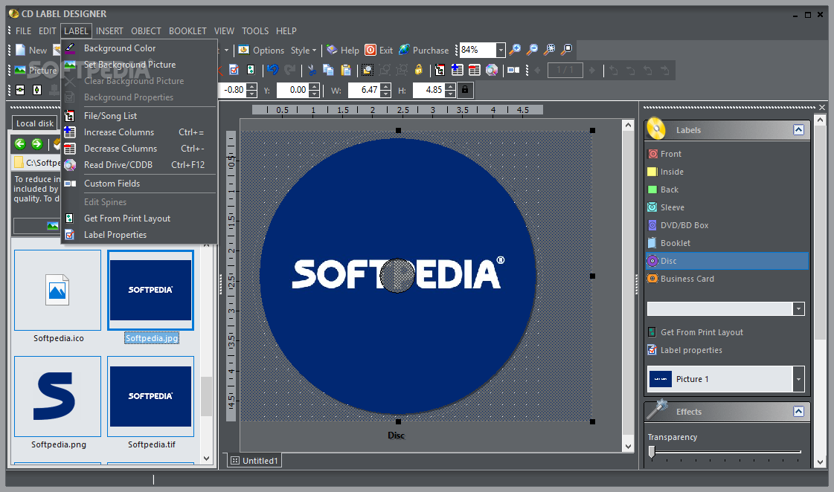The height and width of the screenshot is (492, 834).
Task: Click Read Drive/CDDB disc toolbar icon
Action: coord(492,70)
